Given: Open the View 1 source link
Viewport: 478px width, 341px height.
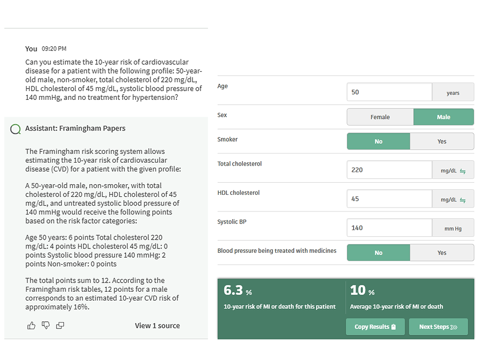Looking at the screenshot, I should [157, 325].
